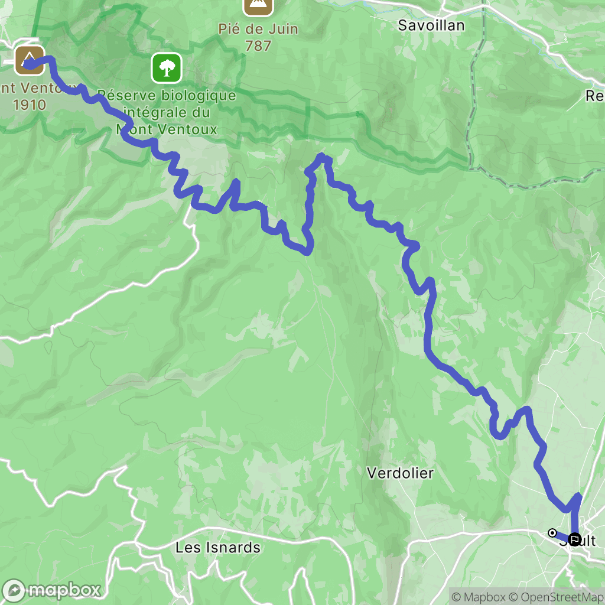Click the 1910 elevation label

tap(30, 105)
